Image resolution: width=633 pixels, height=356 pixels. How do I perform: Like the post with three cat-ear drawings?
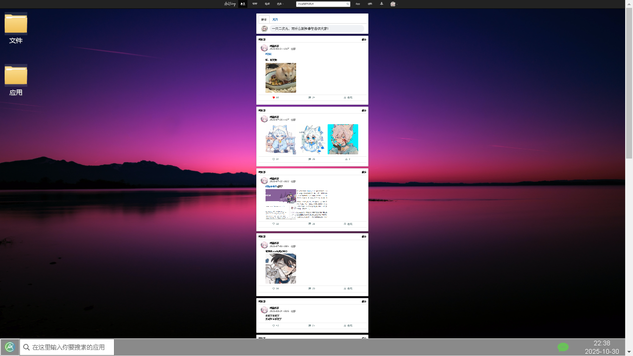pyautogui.click(x=274, y=159)
